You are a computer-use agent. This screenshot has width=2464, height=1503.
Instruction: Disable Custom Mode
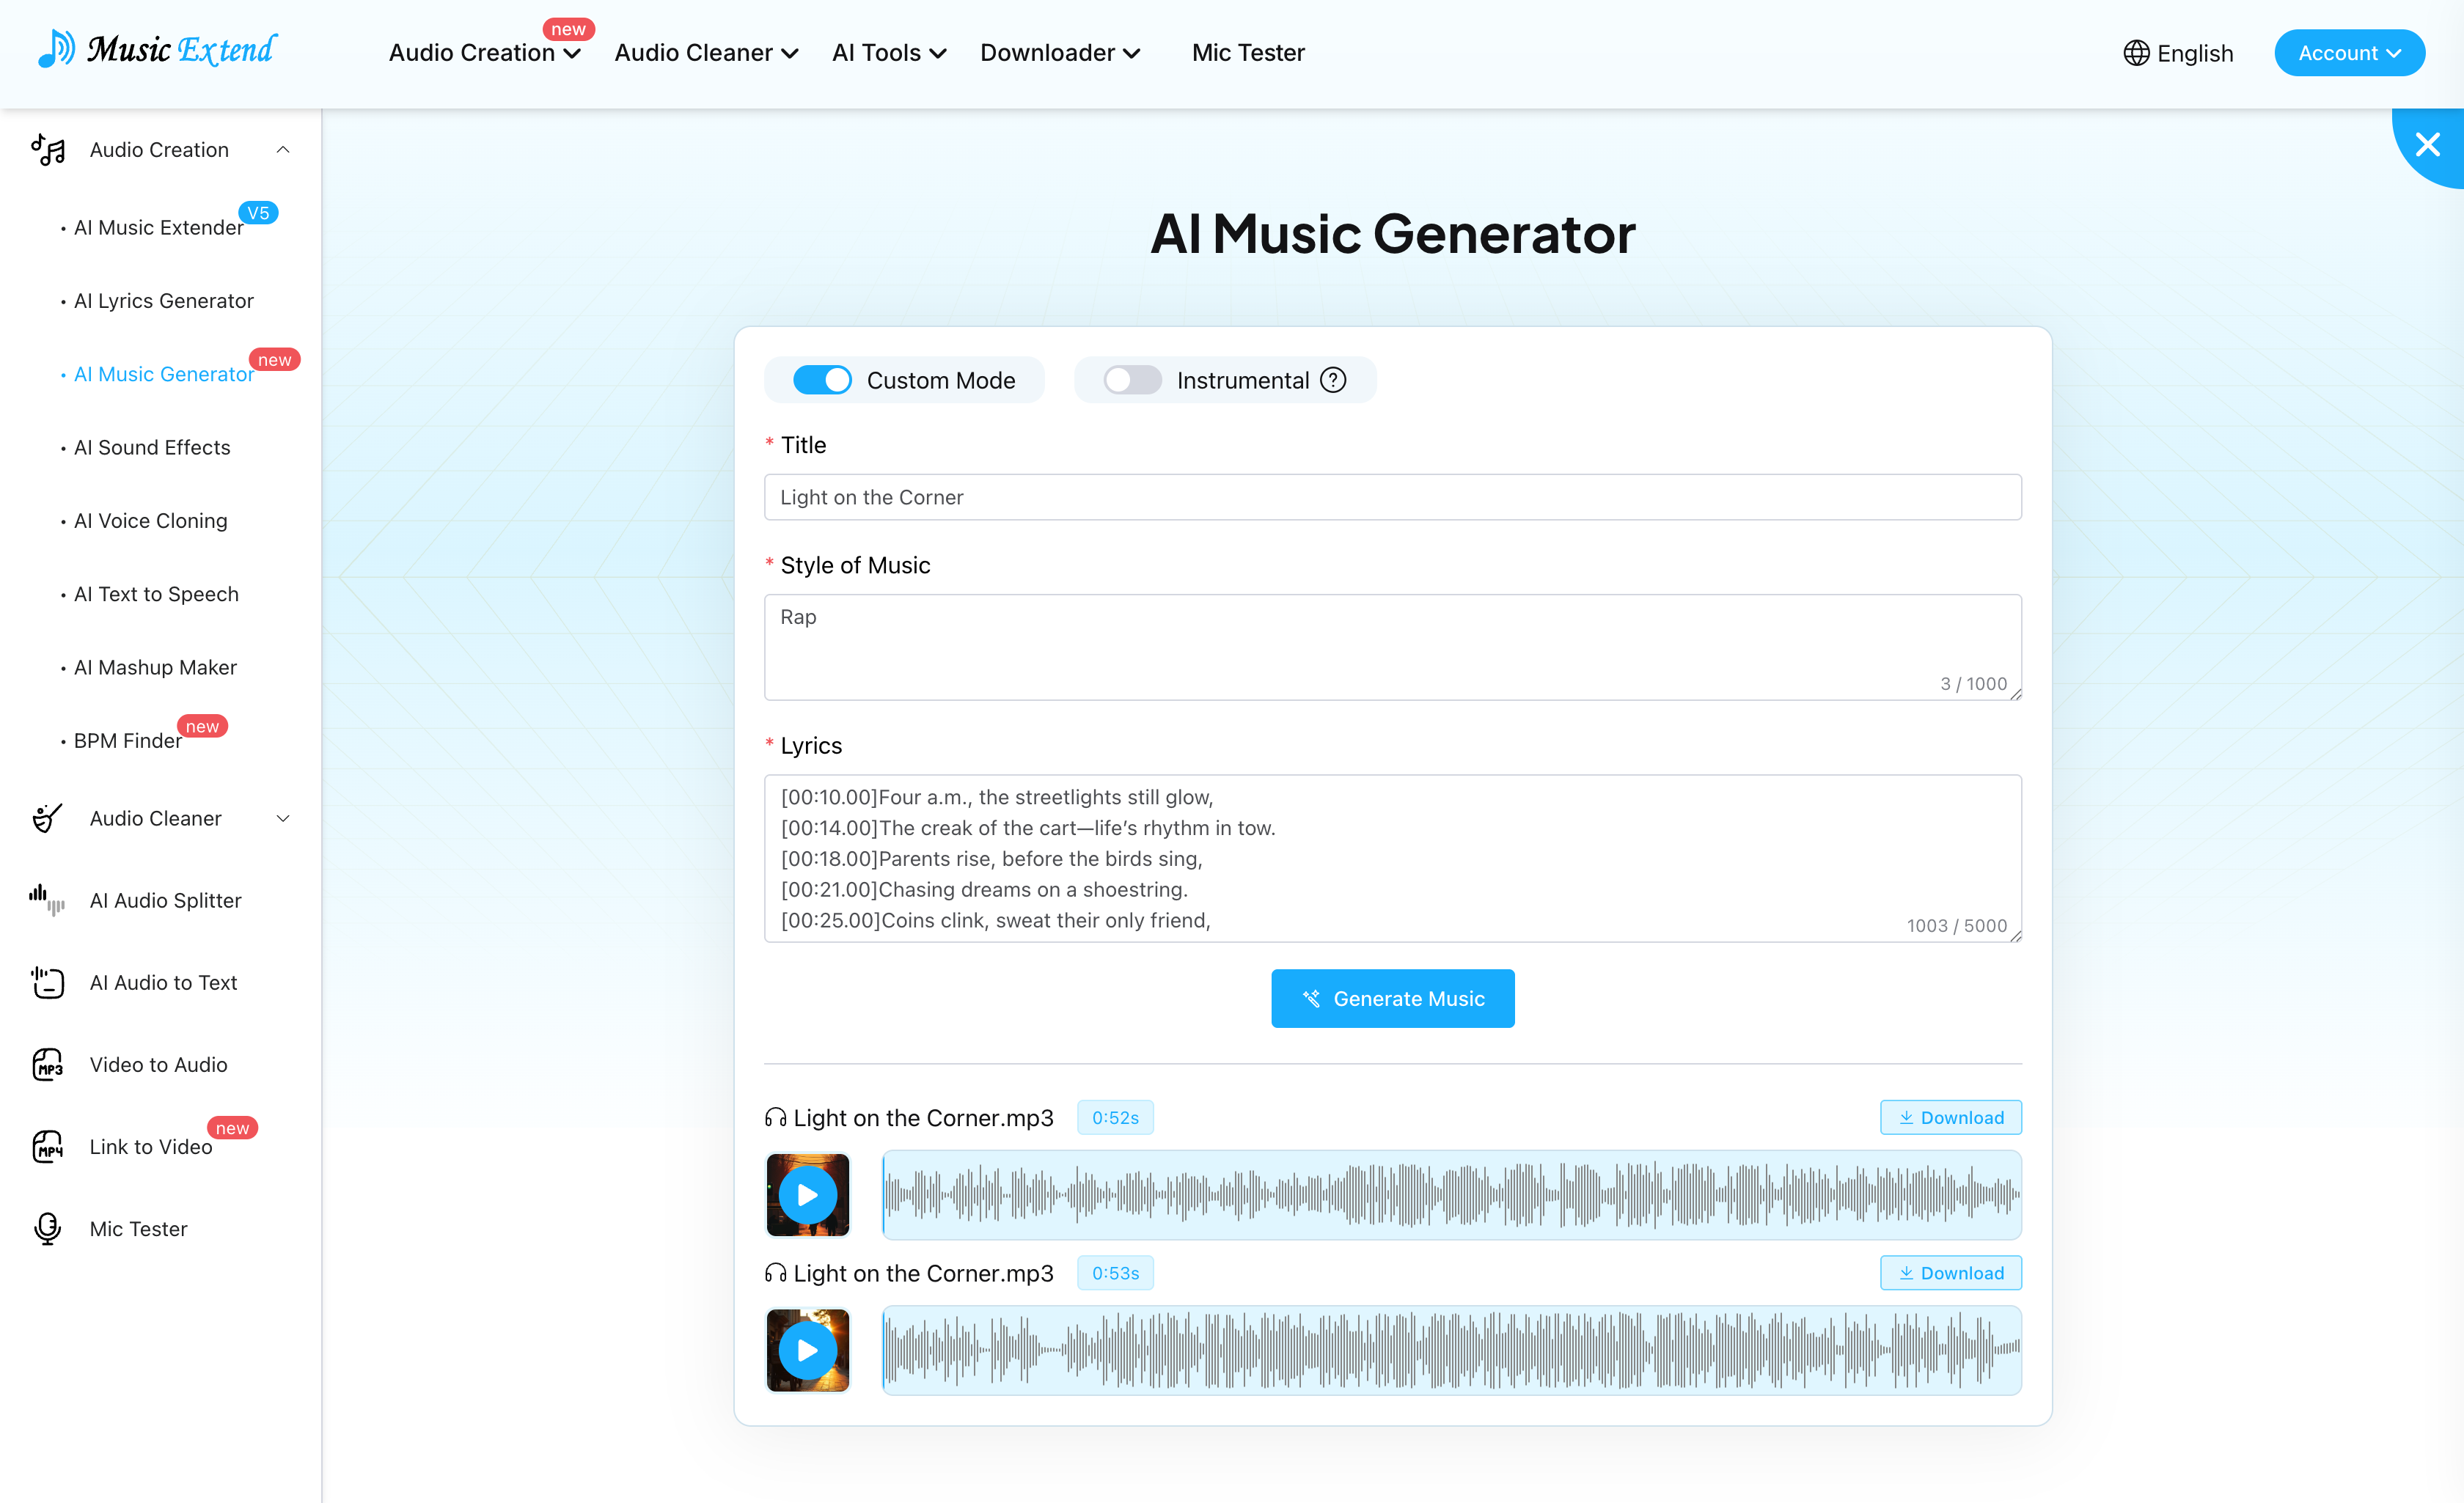point(822,380)
